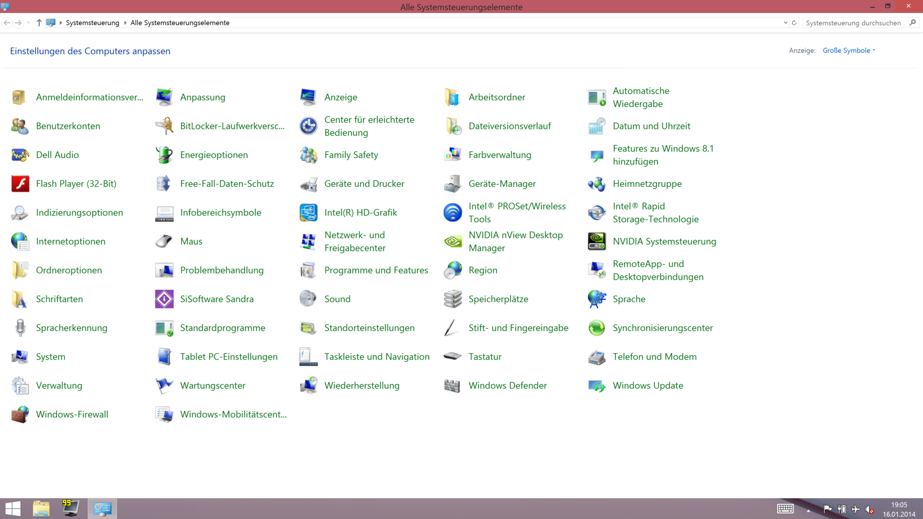The height and width of the screenshot is (519, 923).
Task: Expand the address bar history dropdown
Action: coord(786,23)
